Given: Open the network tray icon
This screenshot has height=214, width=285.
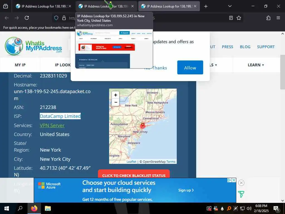Looking at the screenshot, I should (x=242, y=208).
